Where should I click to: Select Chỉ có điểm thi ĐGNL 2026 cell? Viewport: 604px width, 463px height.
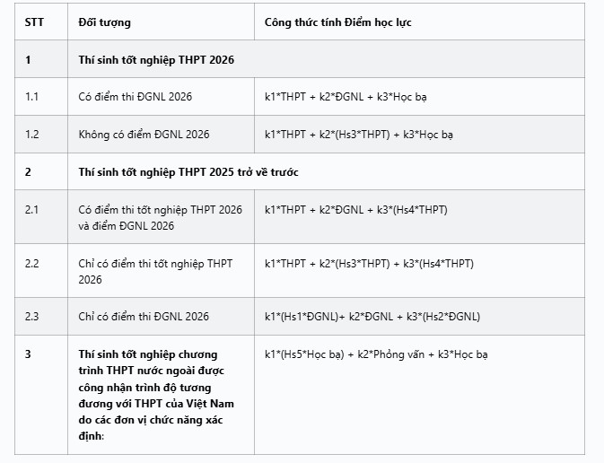pos(144,317)
